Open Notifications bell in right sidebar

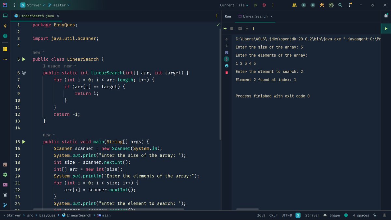pos(386,16)
